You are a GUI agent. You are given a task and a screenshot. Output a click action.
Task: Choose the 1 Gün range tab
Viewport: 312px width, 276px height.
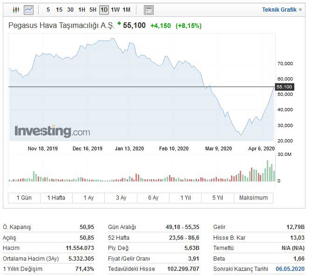pos(24,198)
